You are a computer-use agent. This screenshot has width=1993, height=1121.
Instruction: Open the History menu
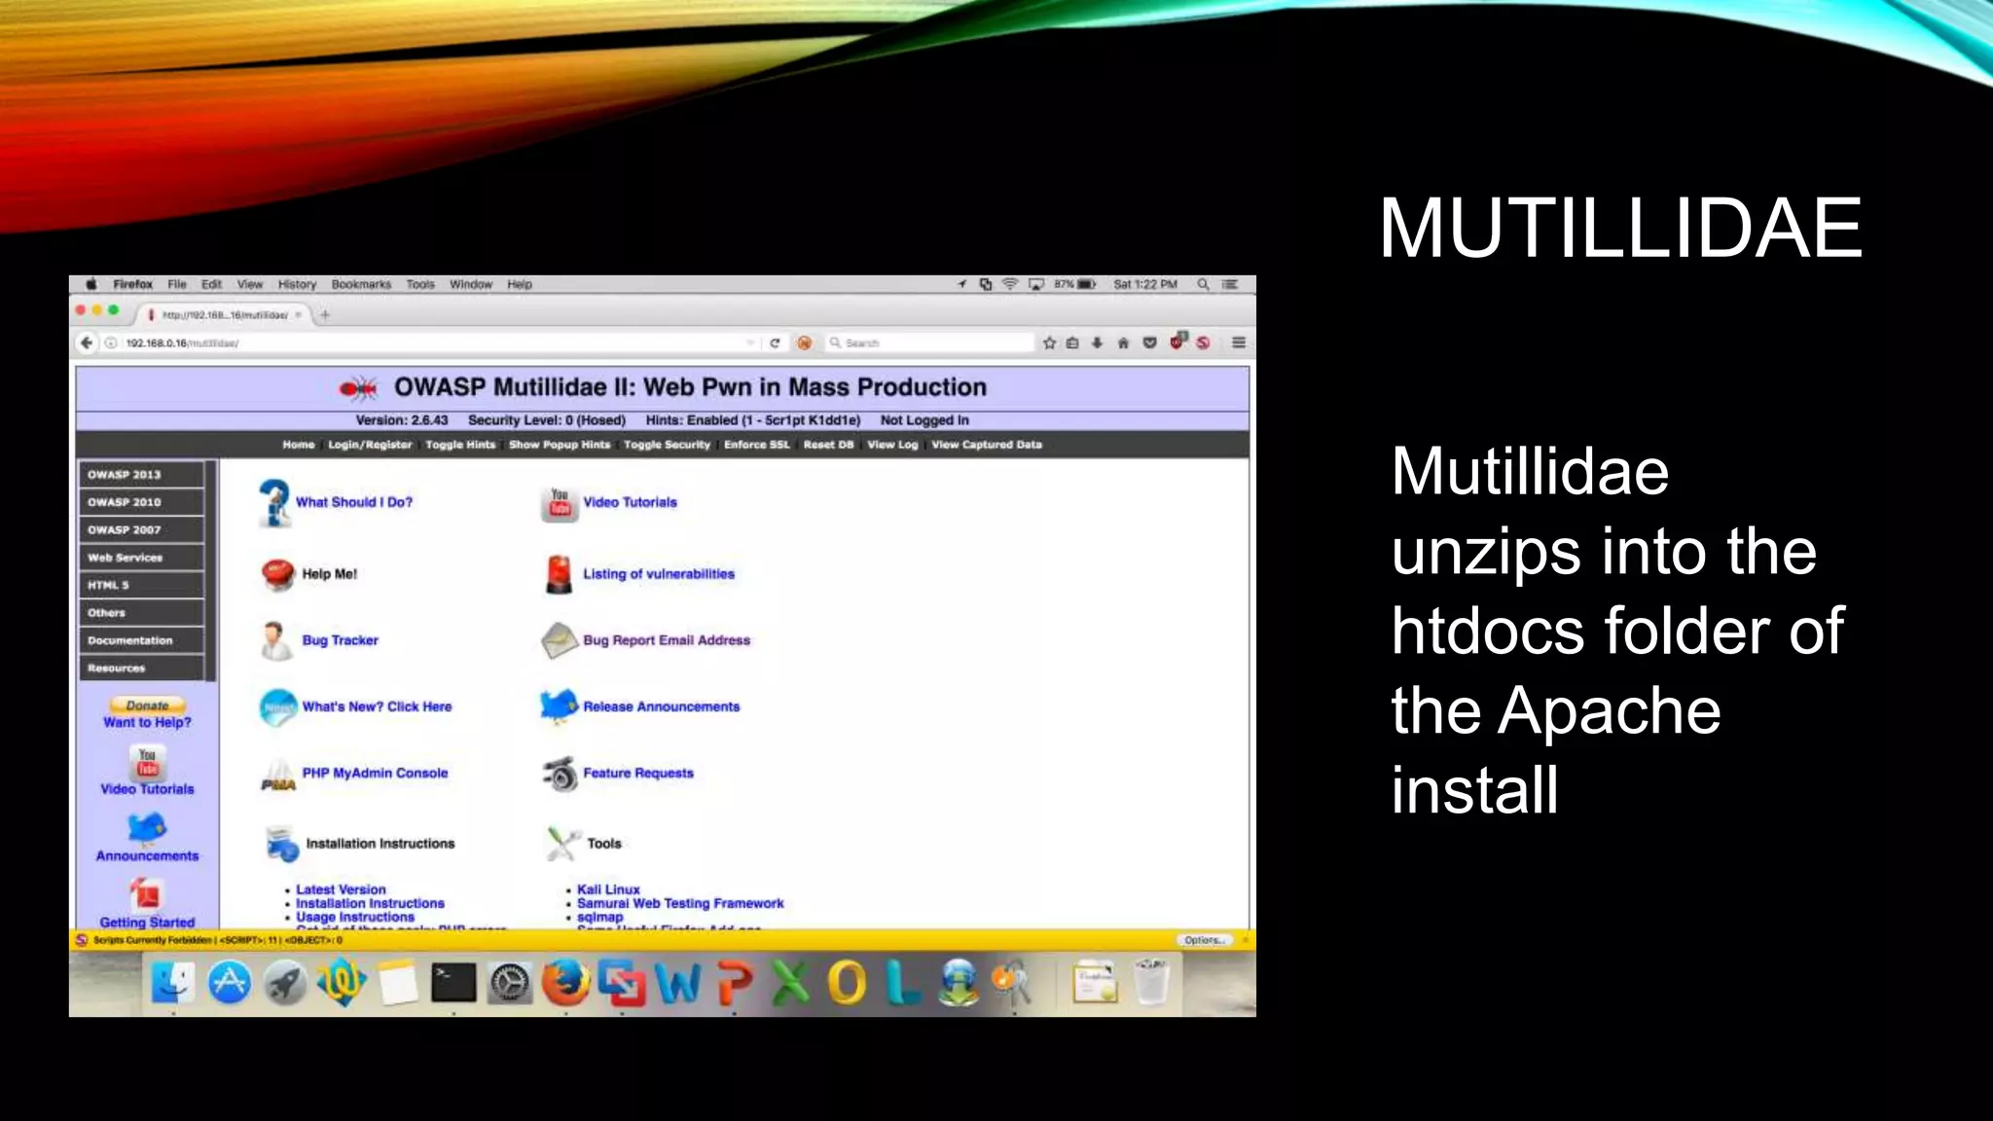(298, 284)
